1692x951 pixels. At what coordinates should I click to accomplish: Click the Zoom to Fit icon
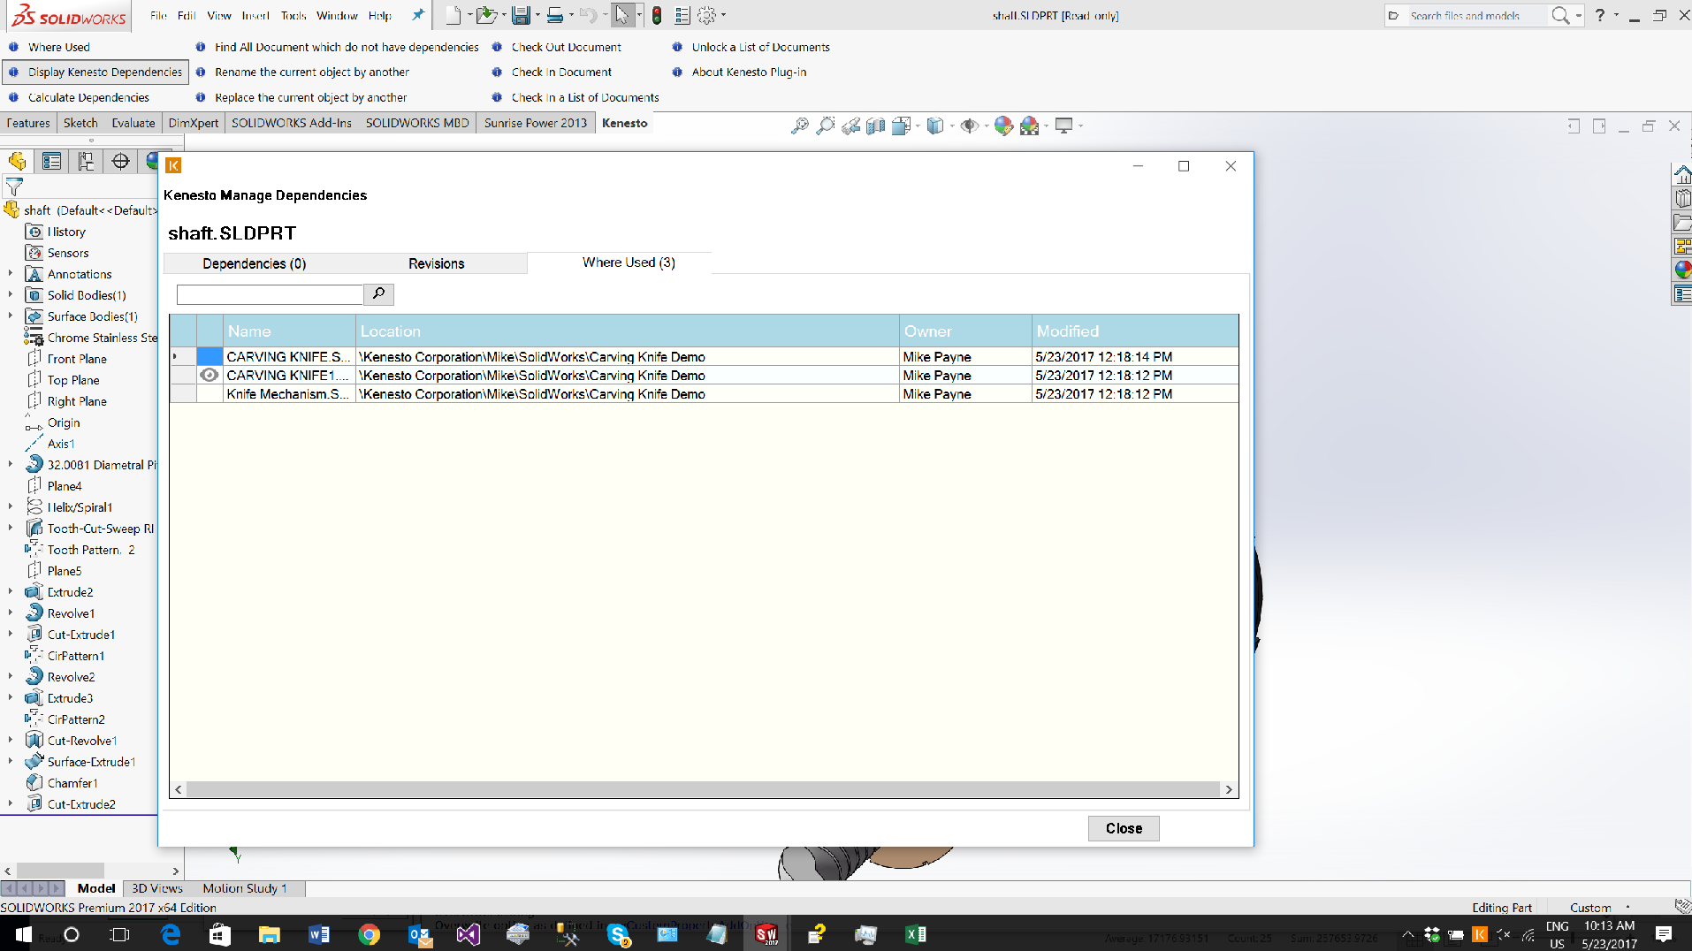tap(799, 126)
